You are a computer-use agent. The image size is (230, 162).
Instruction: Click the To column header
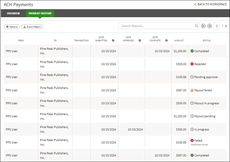pos(55,40)
